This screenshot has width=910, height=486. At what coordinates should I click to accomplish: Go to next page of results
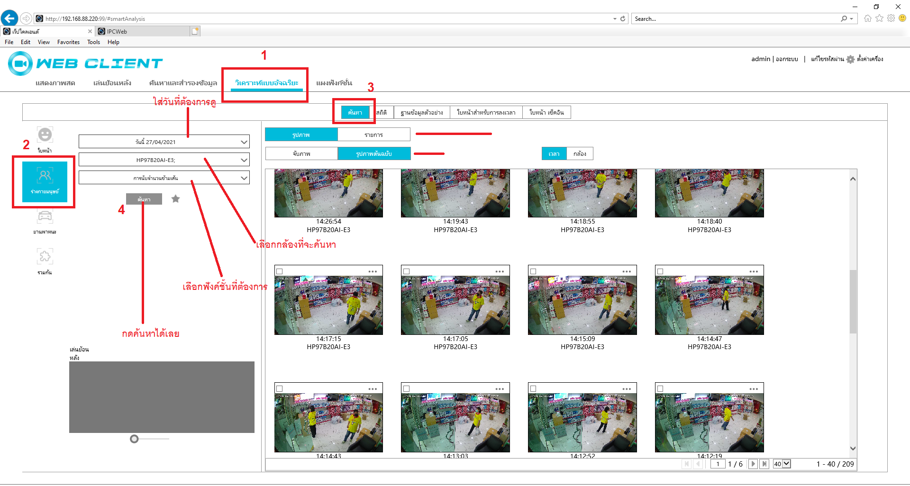753,464
